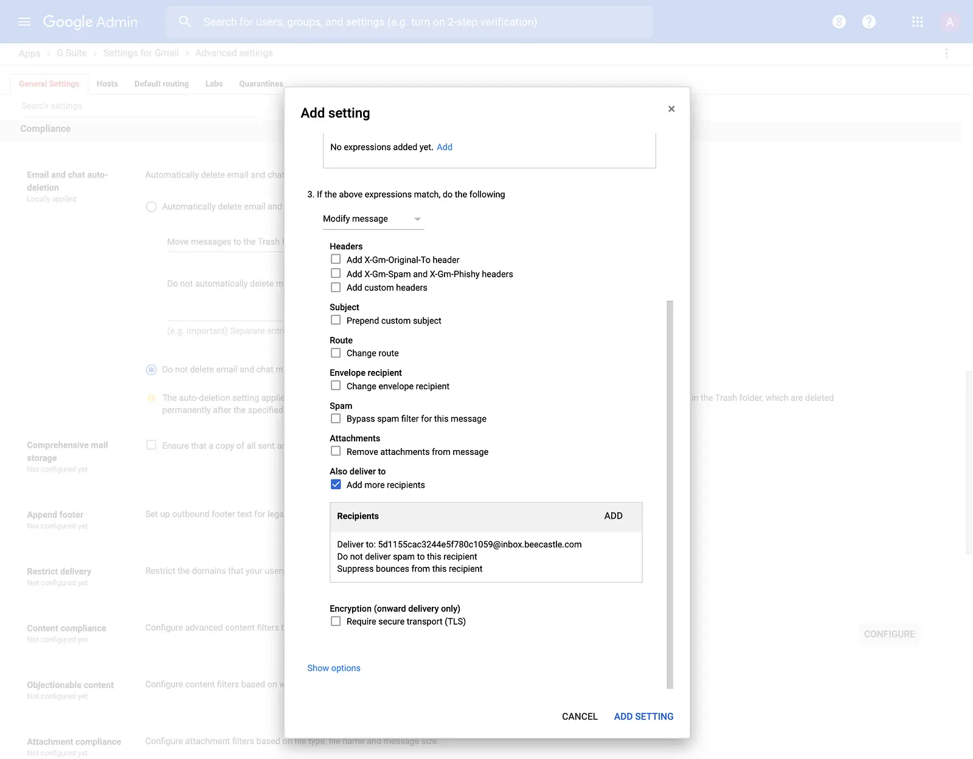This screenshot has width=973, height=759.
Task: Check Bypass spam filter for this message
Action: (x=336, y=418)
